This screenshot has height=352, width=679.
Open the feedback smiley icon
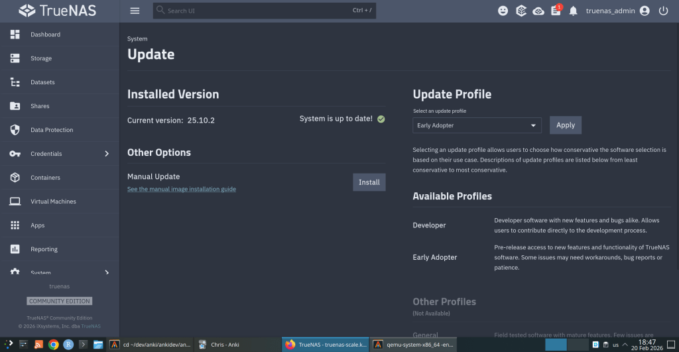[503, 11]
